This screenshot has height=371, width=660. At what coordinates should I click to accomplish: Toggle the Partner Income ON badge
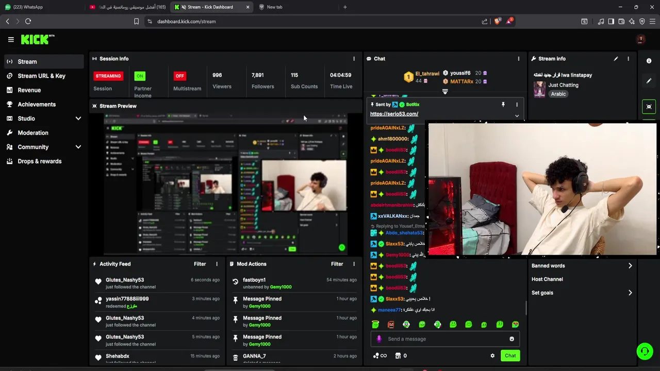[140, 76]
